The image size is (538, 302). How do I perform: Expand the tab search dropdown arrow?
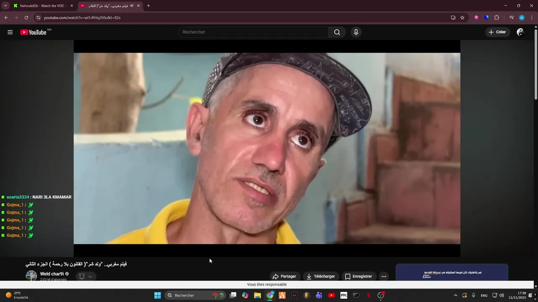pyautogui.click(x=5, y=6)
